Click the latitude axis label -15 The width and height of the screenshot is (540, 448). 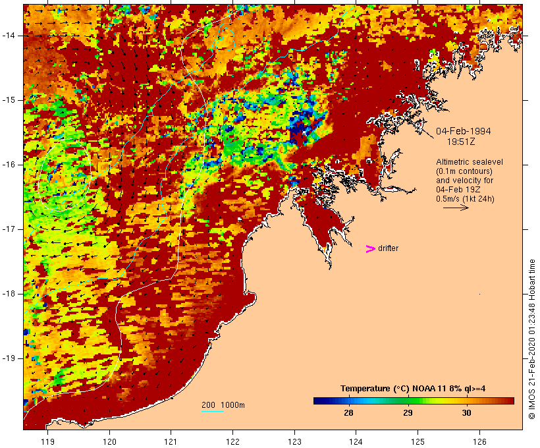pyautogui.click(x=9, y=100)
